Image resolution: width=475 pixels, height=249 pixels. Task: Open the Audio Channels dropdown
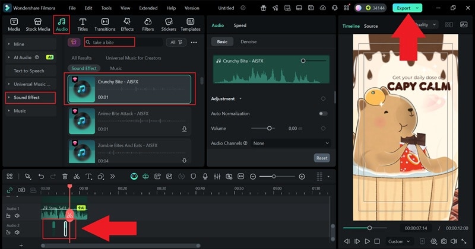coord(290,143)
